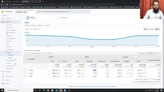Tick the desktop row checkbox
The height and width of the screenshot is (92, 164).
pos(25,70)
